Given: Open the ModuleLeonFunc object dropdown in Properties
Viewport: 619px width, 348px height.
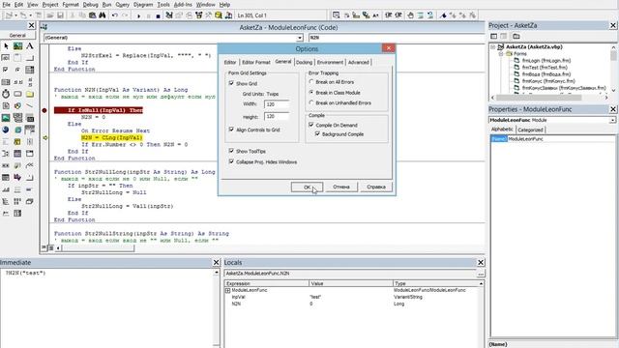Looking at the screenshot, I should pos(612,120).
